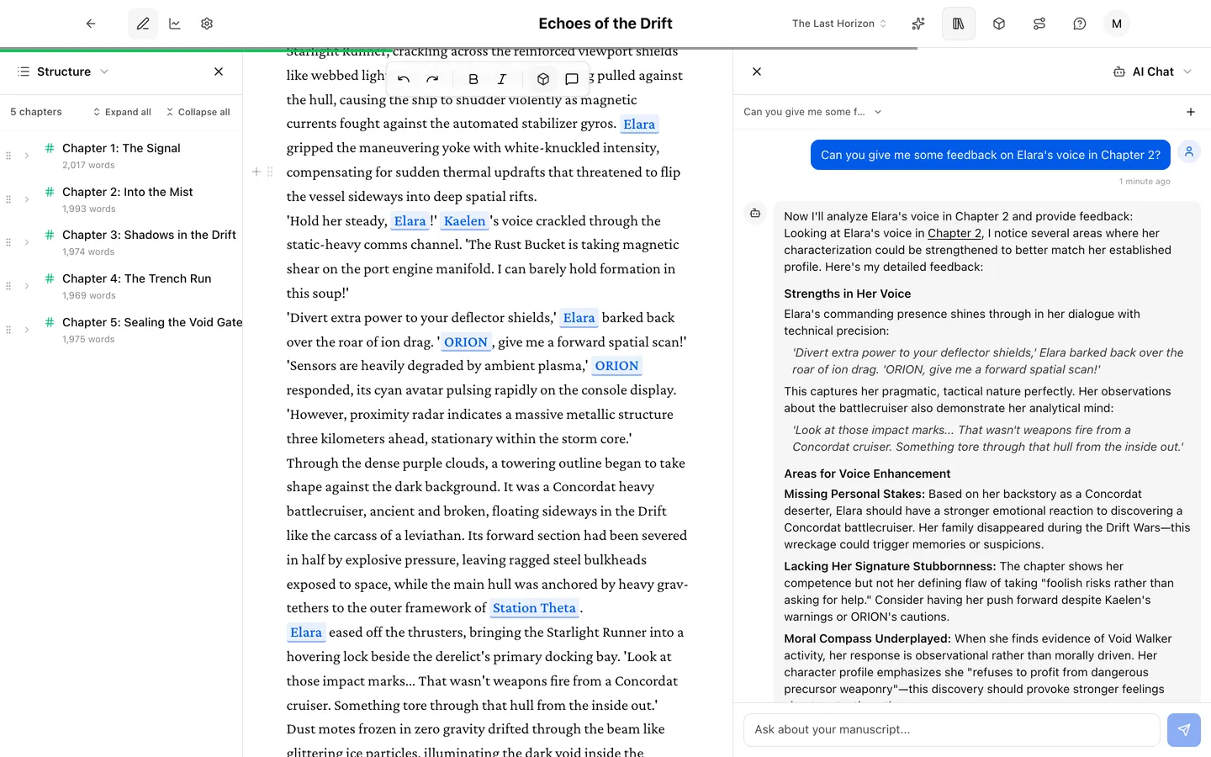The width and height of the screenshot is (1211, 757).
Task: Go back using the left arrow icon
Action: click(x=91, y=24)
